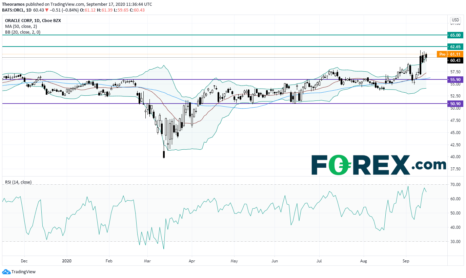Click the 45.00 price axis tick
This screenshot has width=466, height=278.
[x=455, y=132]
